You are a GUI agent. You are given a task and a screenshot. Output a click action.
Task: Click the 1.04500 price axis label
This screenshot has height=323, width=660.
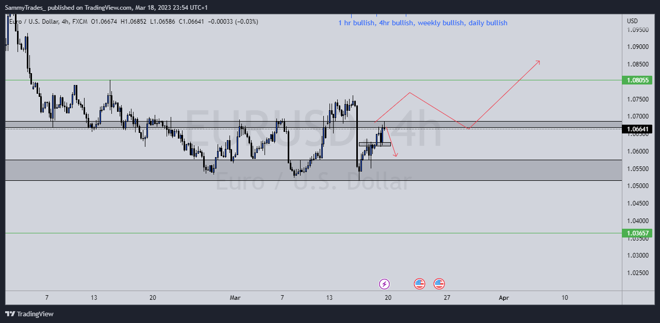[x=637, y=203]
